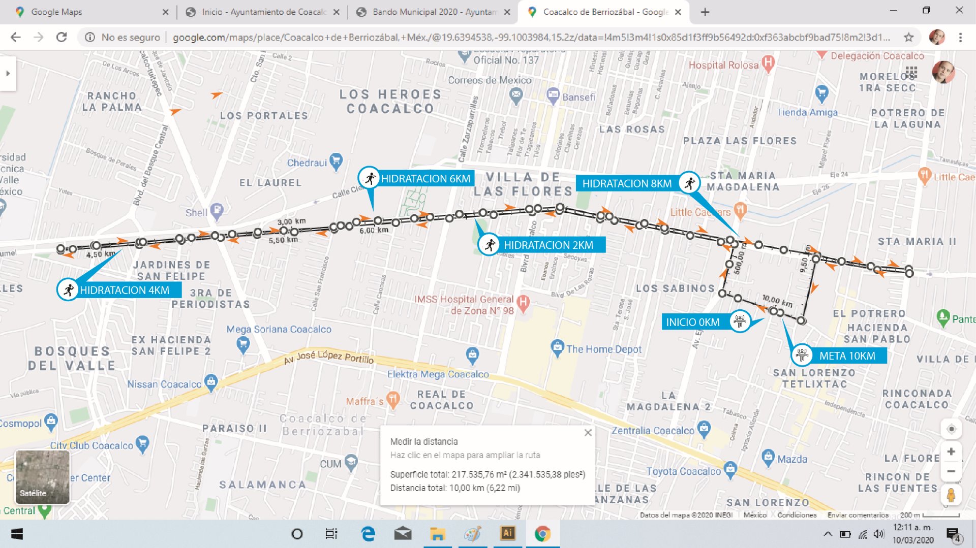Viewport: 976px width, 548px height.
Task: Bookmark this page with the star
Action: tap(908, 37)
